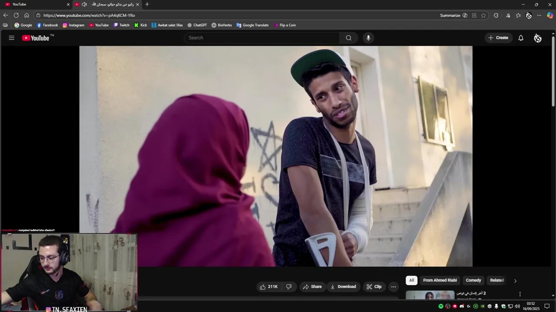Open the Instagram bookmark

pos(73,25)
